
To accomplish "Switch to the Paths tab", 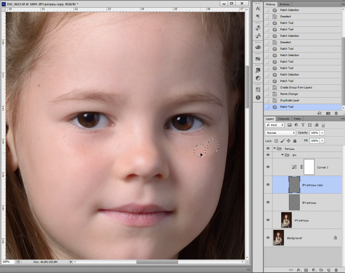I will click(297, 119).
